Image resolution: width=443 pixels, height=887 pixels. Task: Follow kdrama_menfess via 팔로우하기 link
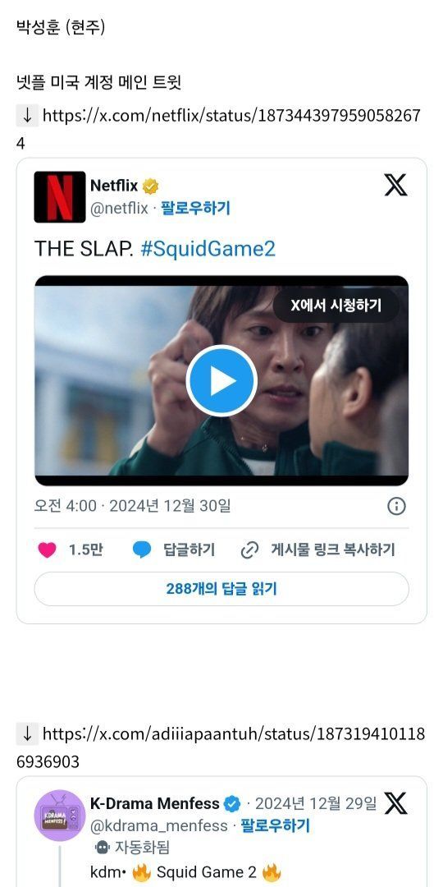click(276, 826)
